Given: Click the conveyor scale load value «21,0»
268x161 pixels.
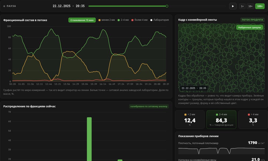Looking at the screenshot, I should [255, 159].
